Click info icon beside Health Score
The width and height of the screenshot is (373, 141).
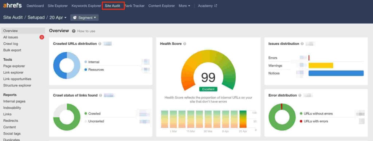185,44
